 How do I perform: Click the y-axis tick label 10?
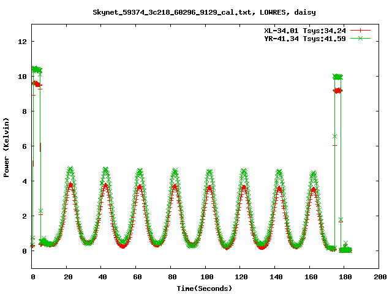(x=22, y=77)
